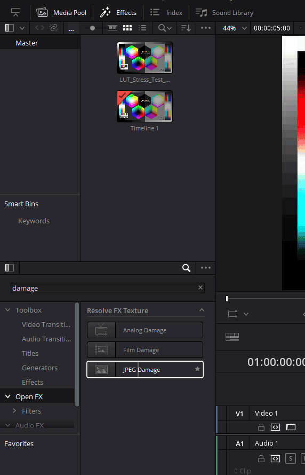305x475 pixels.
Task: Click the 00:00:05:00 duration timecode
Action: point(272,28)
